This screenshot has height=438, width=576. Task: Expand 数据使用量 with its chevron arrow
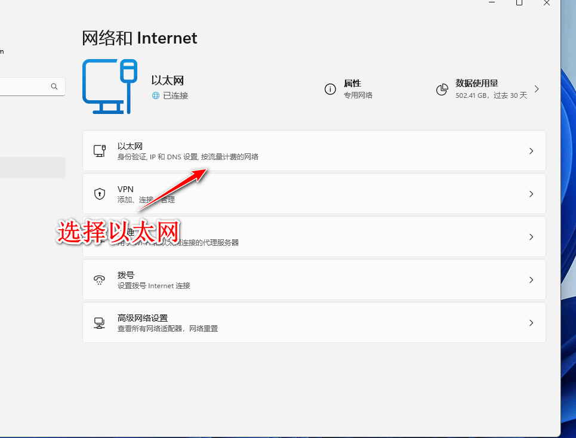click(x=537, y=89)
